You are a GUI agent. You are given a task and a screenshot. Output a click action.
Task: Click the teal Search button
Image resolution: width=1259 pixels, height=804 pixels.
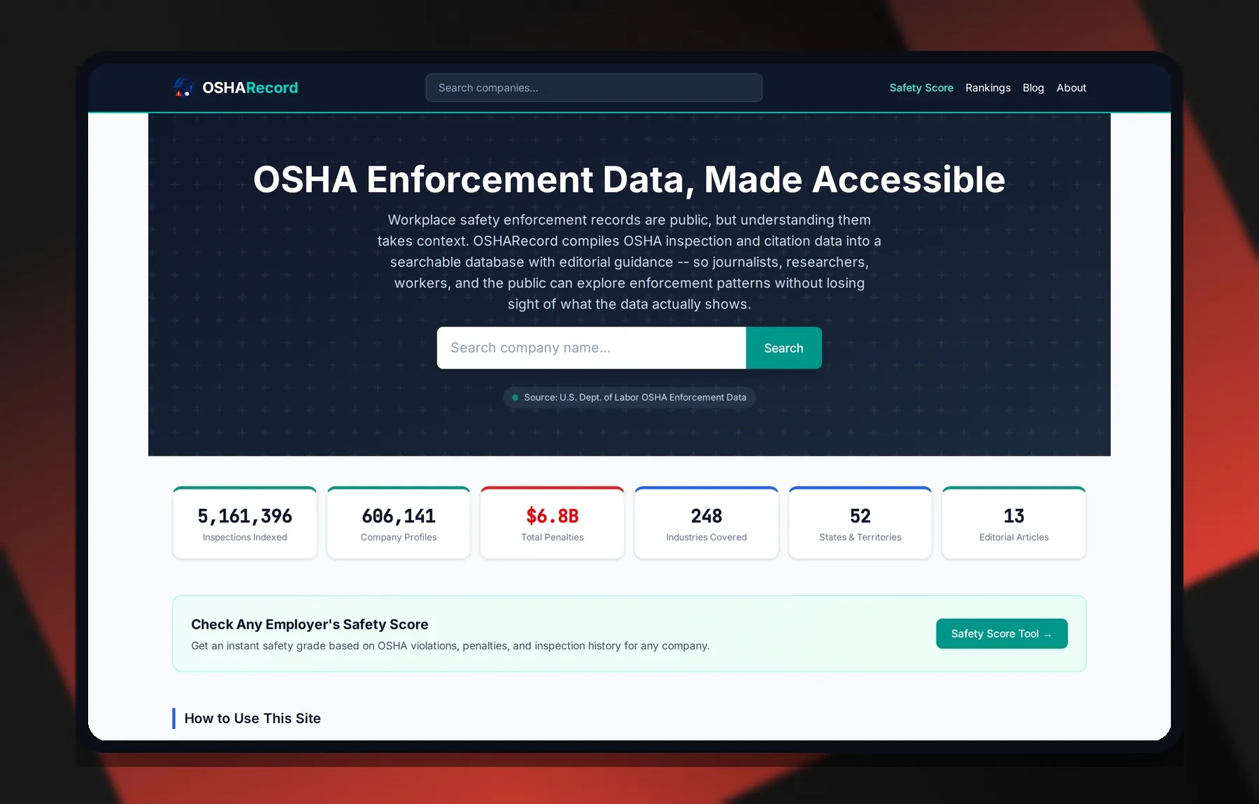[x=783, y=347]
